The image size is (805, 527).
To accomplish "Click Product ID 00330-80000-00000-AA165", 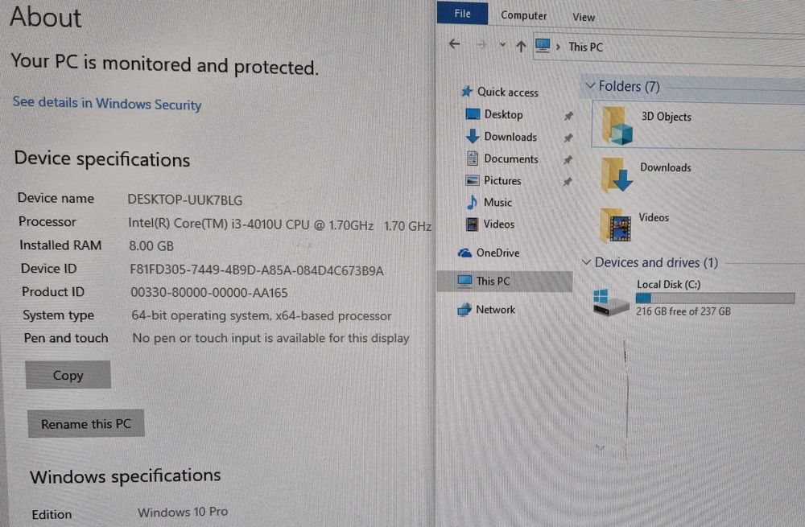I will 209,293.
